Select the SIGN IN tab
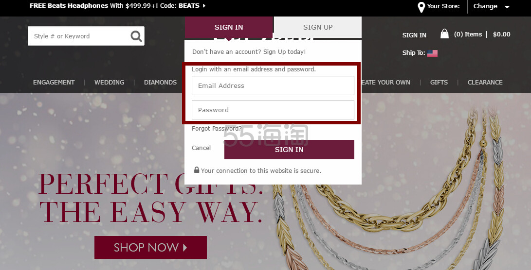This screenshot has height=270, width=531. (229, 27)
